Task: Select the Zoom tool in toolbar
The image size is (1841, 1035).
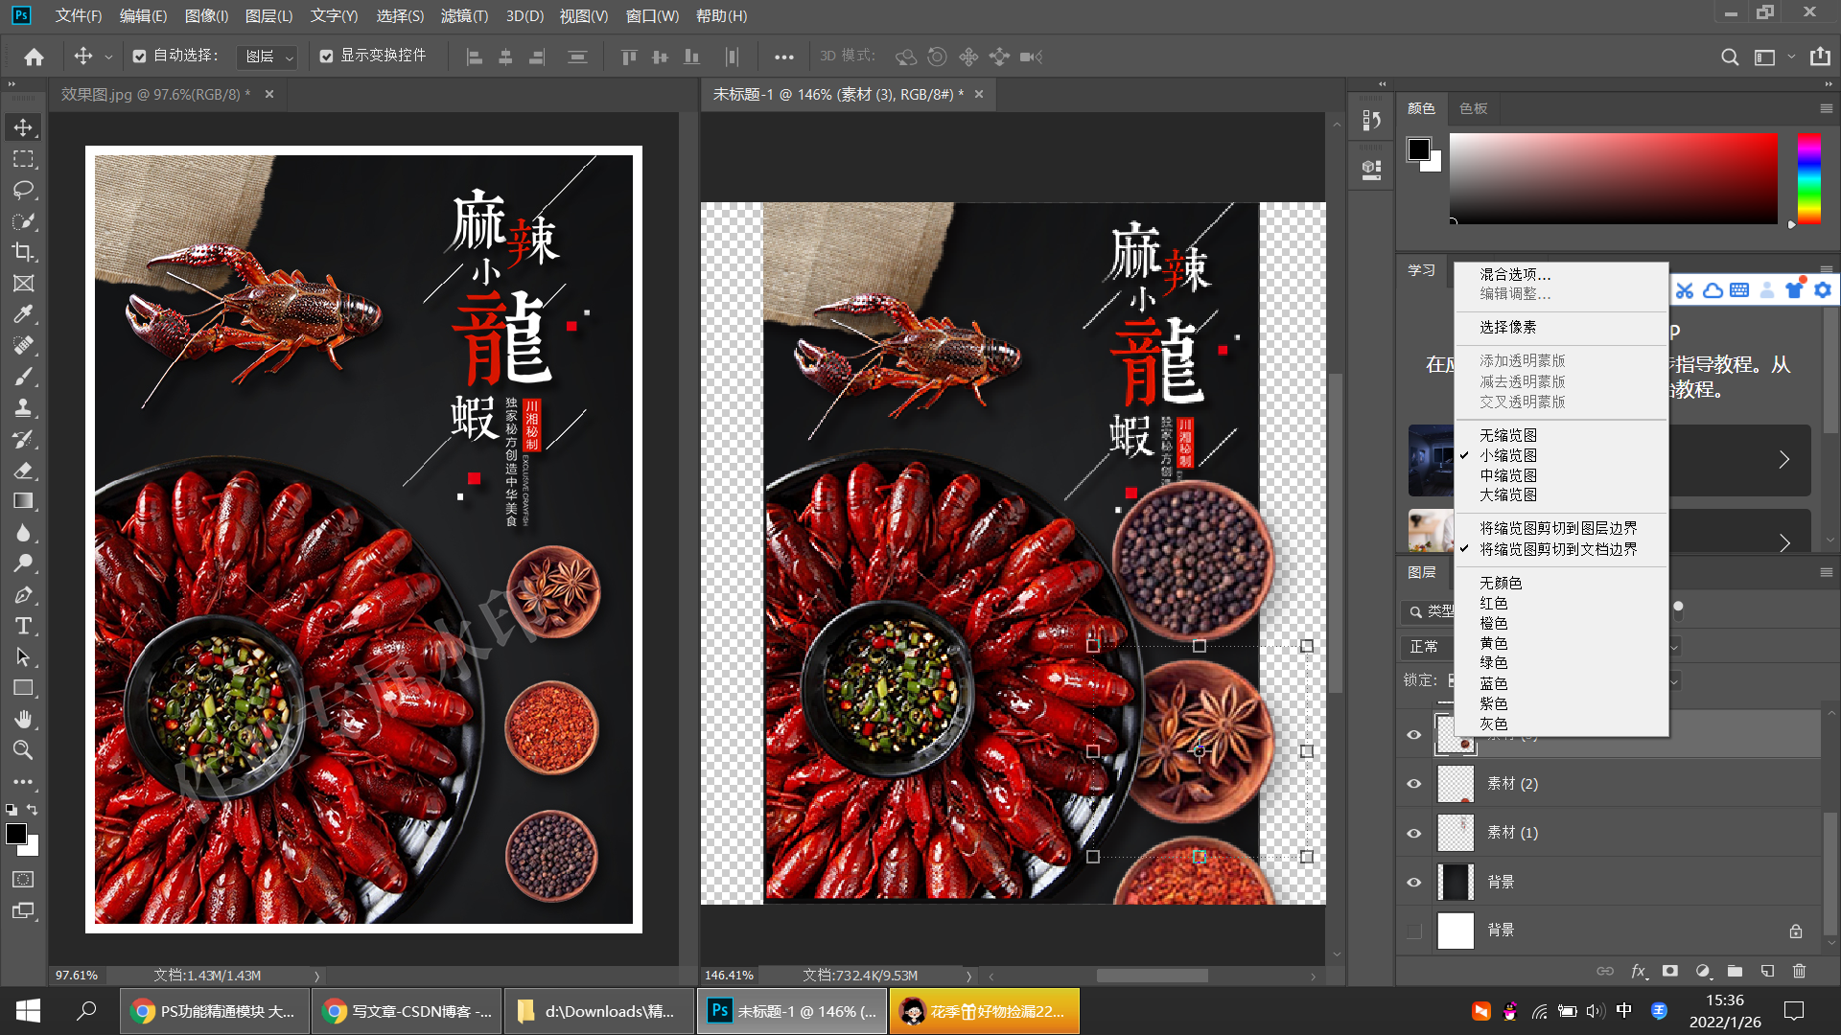Action: [23, 749]
